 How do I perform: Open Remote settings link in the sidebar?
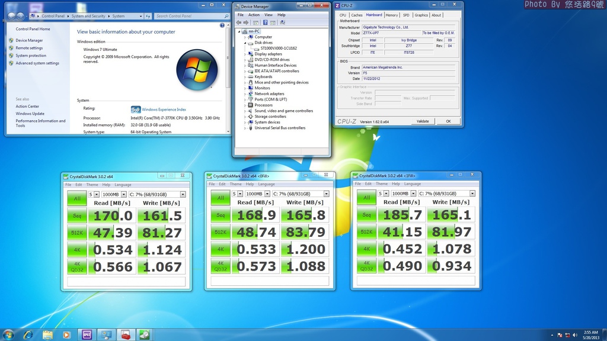(29, 48)
